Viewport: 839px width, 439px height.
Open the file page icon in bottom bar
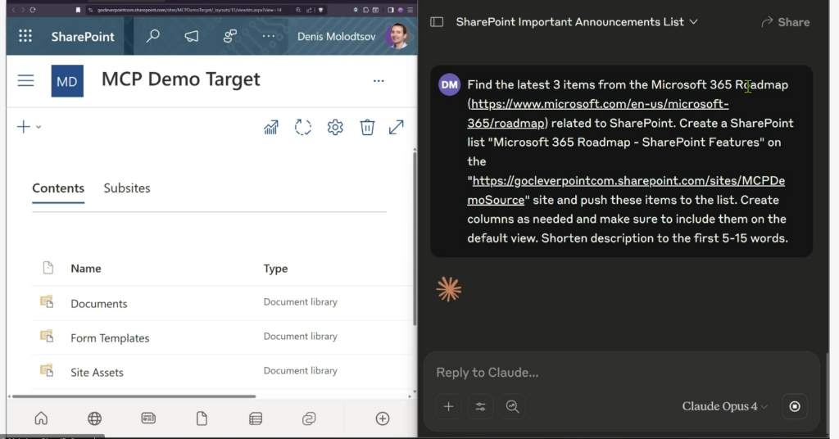[x=202, y=419]
